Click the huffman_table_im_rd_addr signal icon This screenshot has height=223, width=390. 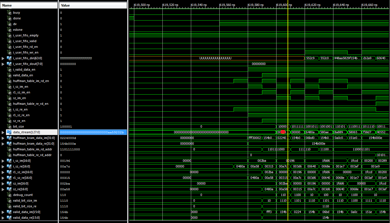pyautogui.click(x=9, y=149)
